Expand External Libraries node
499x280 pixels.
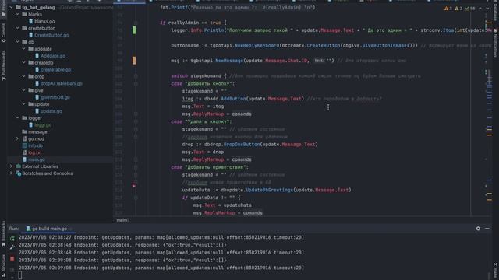[11, 166]
